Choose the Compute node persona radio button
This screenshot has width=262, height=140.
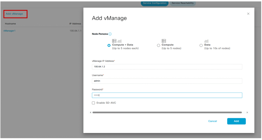click(x=158, y=45)
